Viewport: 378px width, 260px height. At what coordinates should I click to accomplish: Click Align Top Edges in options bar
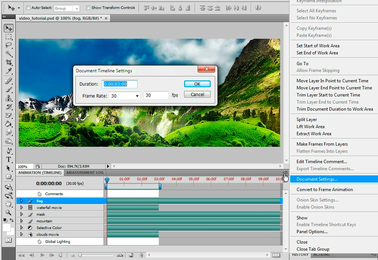(x=146, y=8)
